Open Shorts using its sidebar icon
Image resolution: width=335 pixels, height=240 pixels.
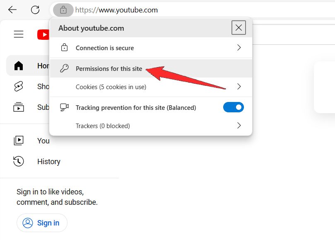[18, 86]
